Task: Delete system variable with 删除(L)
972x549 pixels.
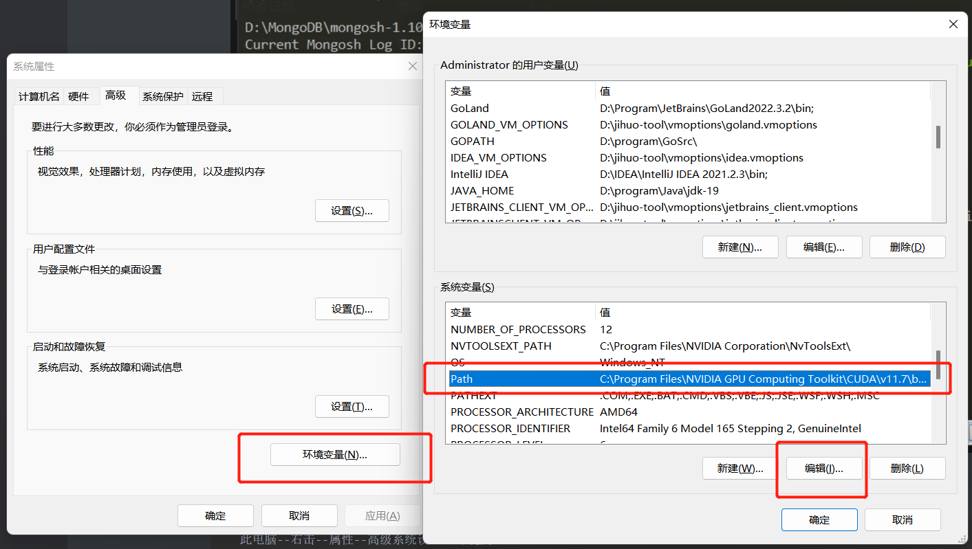Action: (907, 469)
